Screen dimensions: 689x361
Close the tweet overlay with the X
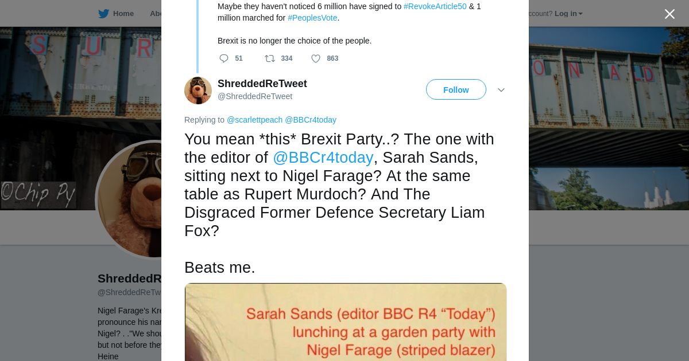[x=669, y=14]
